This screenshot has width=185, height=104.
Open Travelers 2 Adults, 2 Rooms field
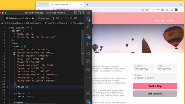(155, 77)
